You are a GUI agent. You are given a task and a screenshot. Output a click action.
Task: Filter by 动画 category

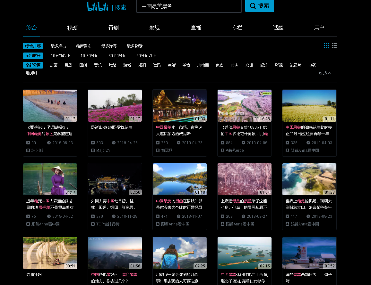click(54, 65)
